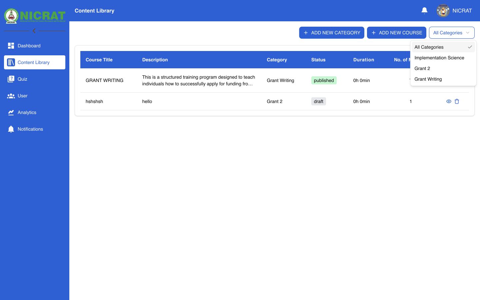This screenshot has width=480, height=300.
Task: Click the Status column header
Action: 318,60
